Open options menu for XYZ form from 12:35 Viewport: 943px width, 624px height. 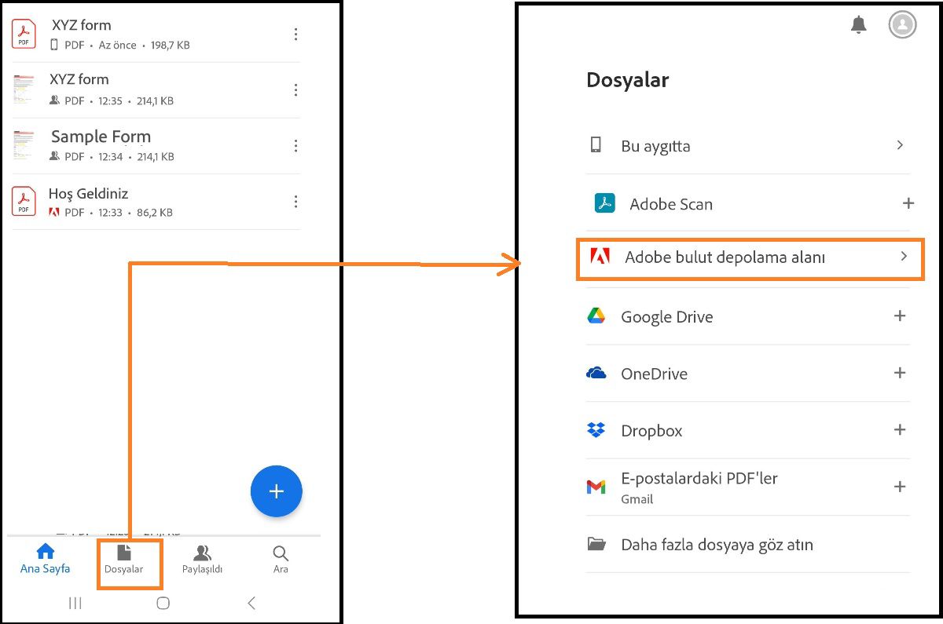click(295, 90)
